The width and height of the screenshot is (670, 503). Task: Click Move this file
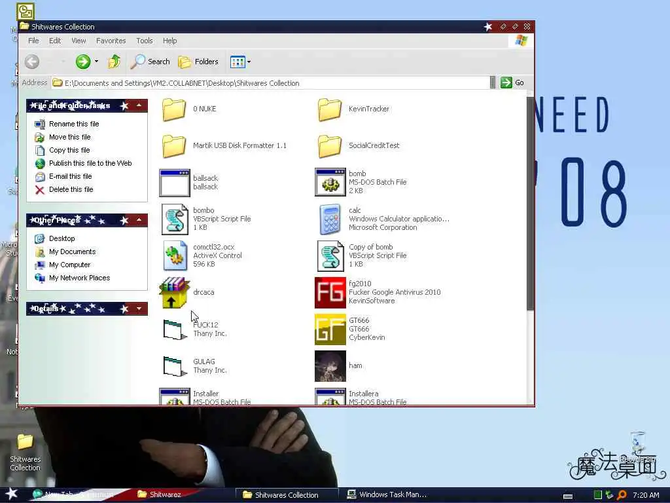coord(69,137)
